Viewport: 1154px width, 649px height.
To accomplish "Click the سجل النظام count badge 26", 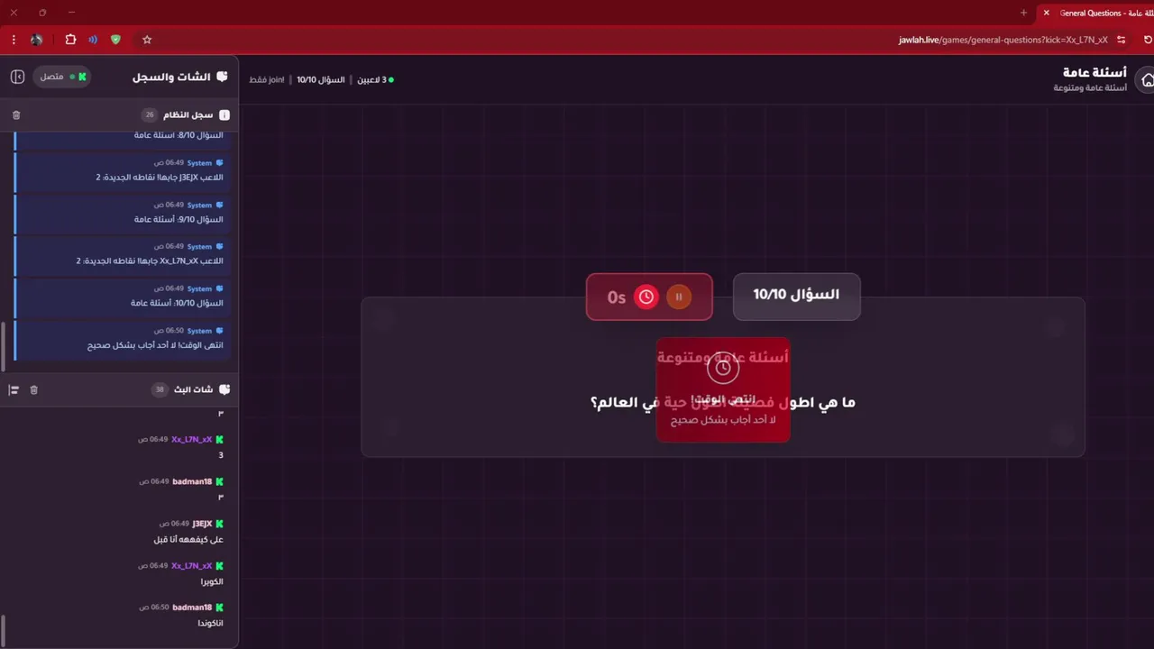I will (x=150, y=115).
